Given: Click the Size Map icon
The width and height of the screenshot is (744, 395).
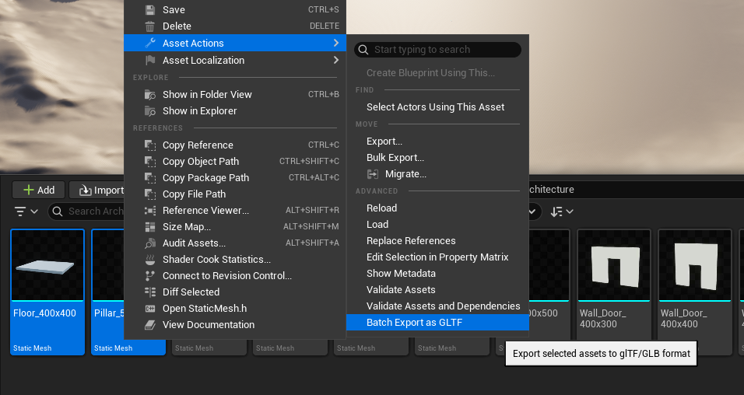Looking at the screenshot, I should point(150,227).
